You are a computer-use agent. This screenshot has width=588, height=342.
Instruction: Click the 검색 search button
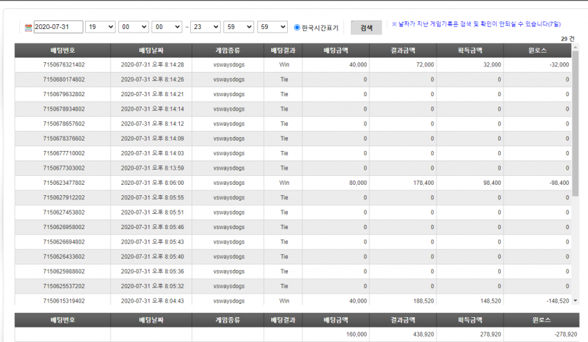coord(367,28)
